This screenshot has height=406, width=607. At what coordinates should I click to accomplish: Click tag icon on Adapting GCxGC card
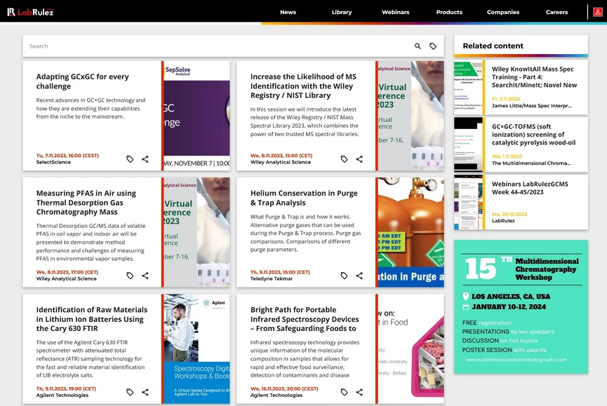point(130,159)
